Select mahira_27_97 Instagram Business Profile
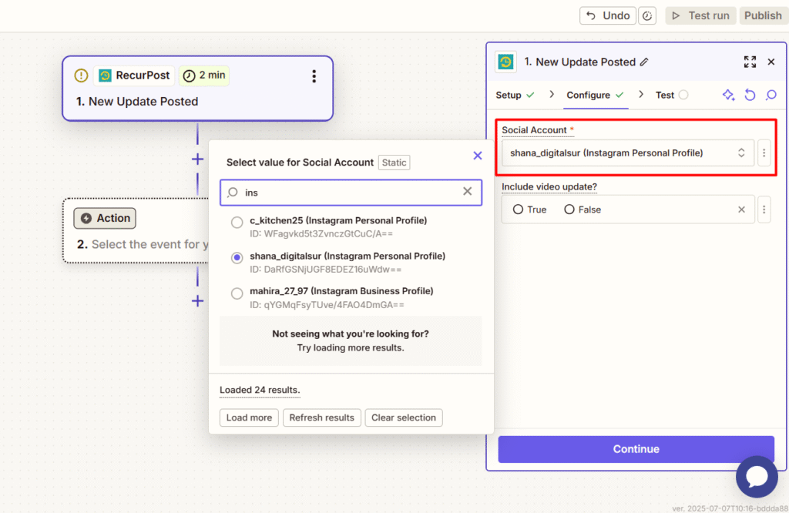The width and height of the screenshot is (789, 513). point(237,293)
